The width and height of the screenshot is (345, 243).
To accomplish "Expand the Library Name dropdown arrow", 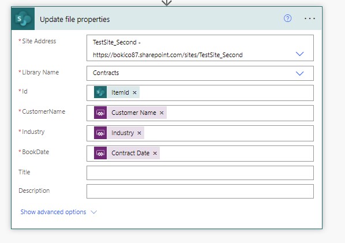I will (x=299, y=73).
